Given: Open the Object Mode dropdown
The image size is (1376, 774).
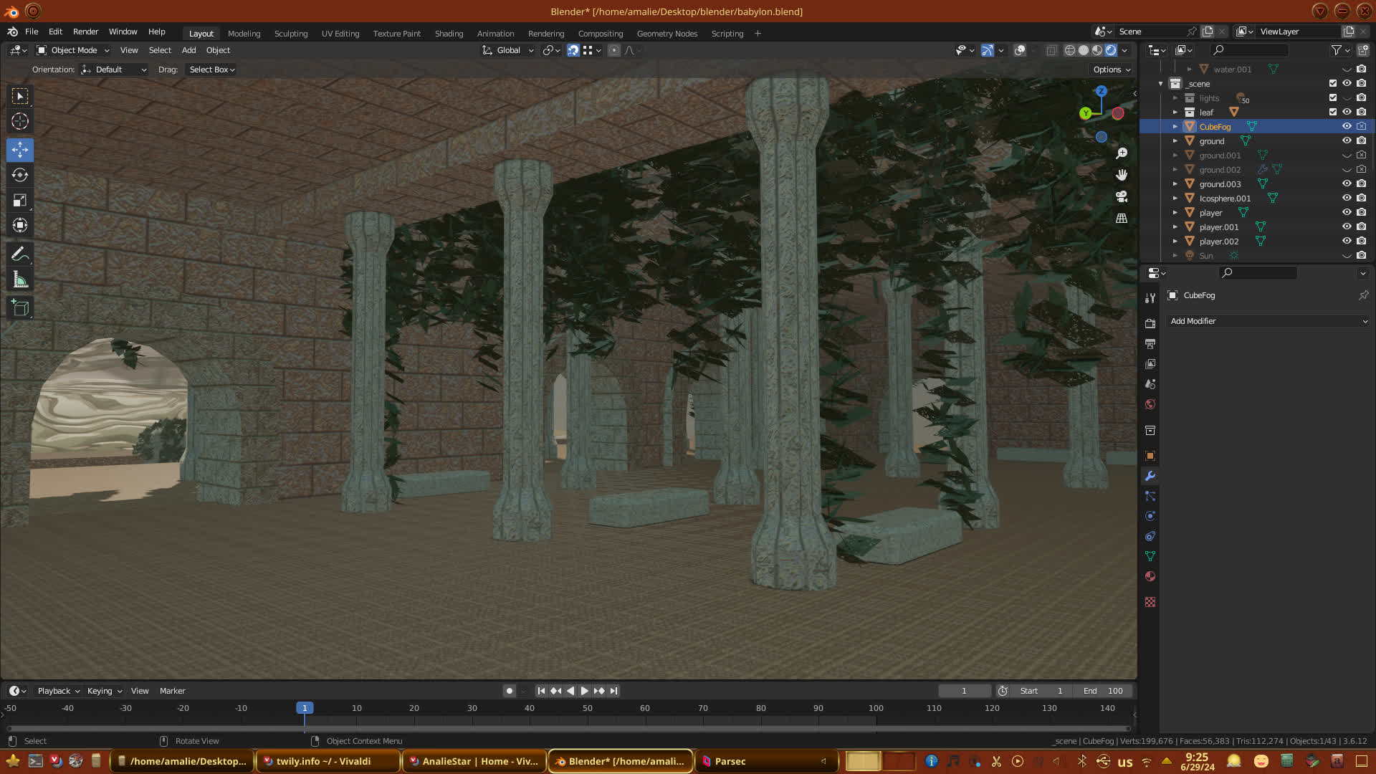Looking at the screenshot, I should [x=74, y=50].
